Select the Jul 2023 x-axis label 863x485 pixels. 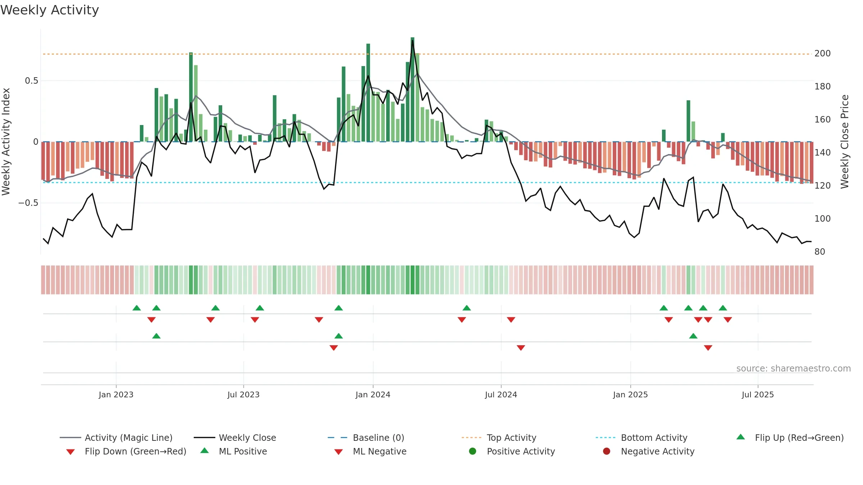tap(243, 394)
